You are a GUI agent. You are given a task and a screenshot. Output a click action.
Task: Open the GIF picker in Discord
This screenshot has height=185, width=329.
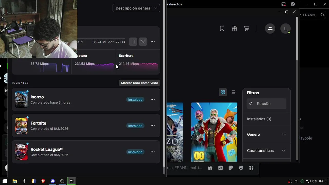(x=221, y=168)
